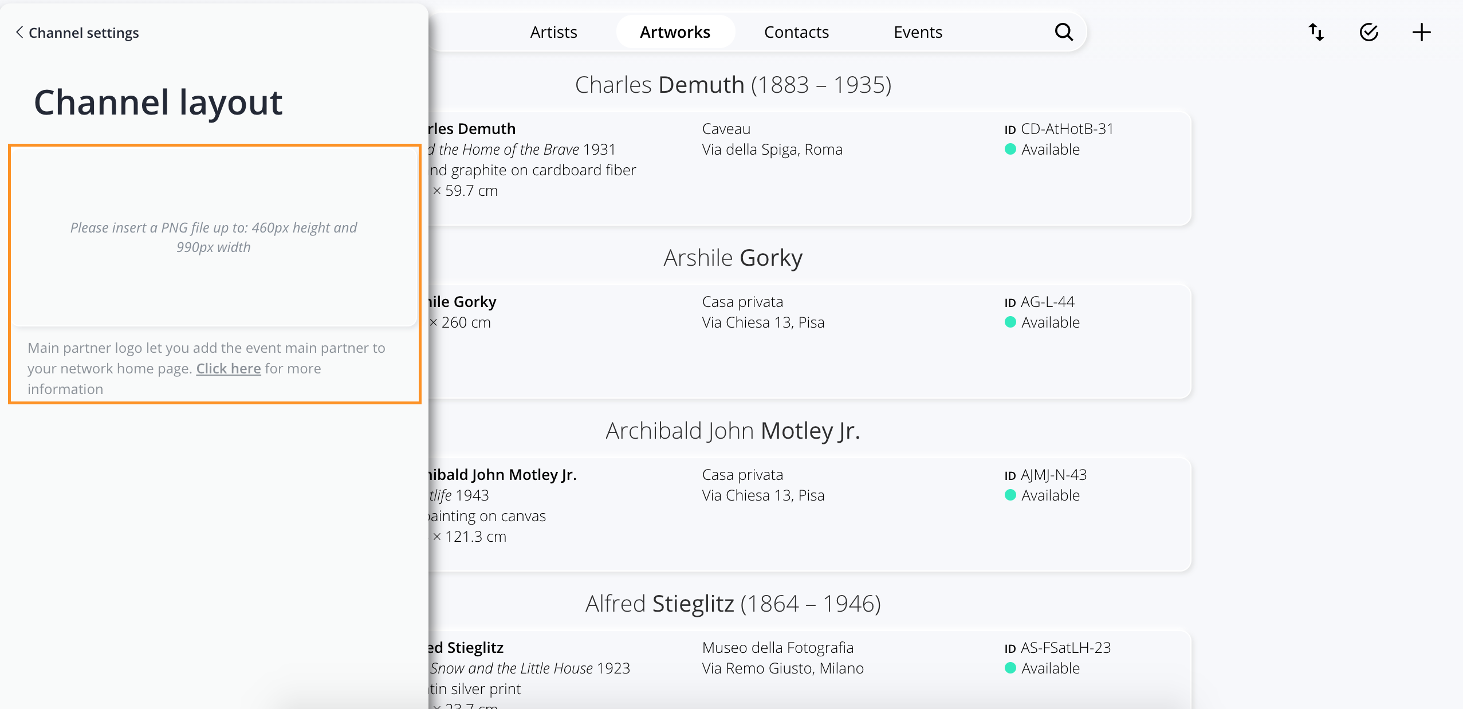Click the 'Channel layout' heading
1463x709 pixels.
coord(158,103)
